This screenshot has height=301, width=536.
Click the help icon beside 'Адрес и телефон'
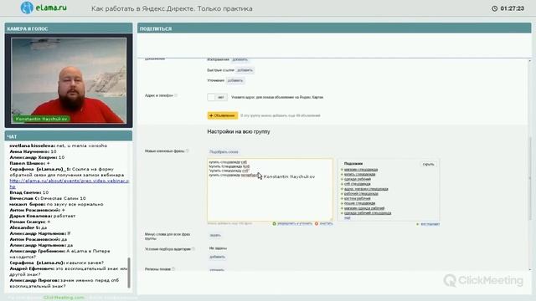point(176,95)
